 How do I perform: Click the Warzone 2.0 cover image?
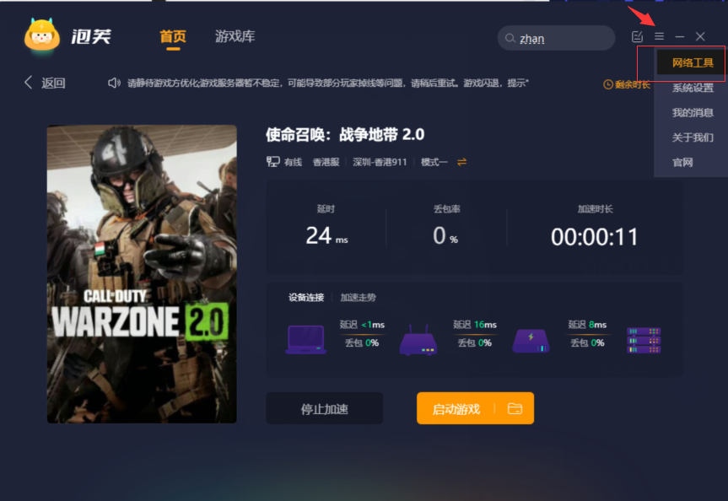[x=142, y=274]
